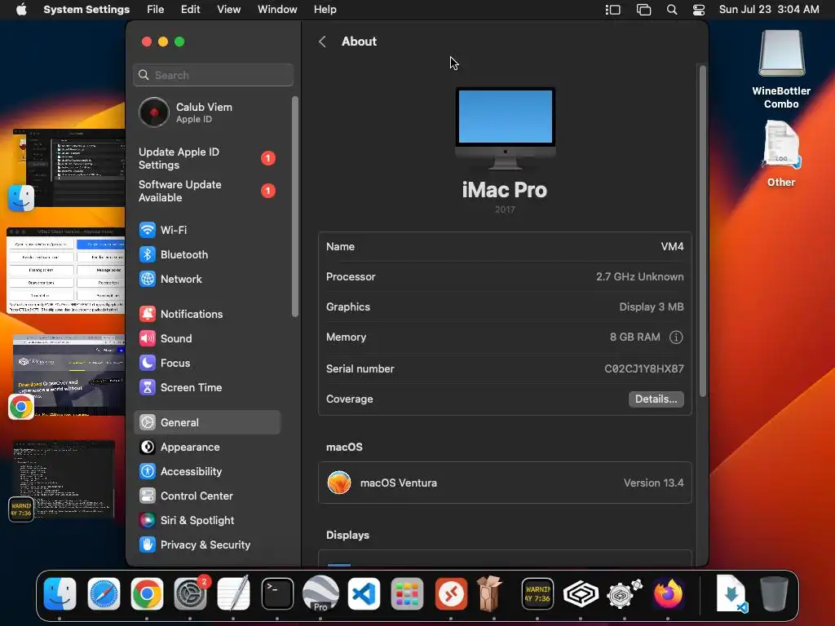The image size is (835, 626).
Task: Select Finder window thumbnail in Stage Manager
Action: 68,168
